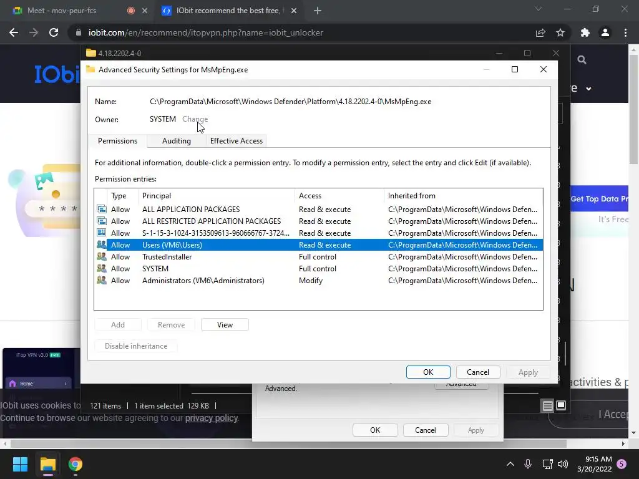Sort by the Type column header
Image resolution: width=639 pixels, height=479 pixels.
pos(122,195)
